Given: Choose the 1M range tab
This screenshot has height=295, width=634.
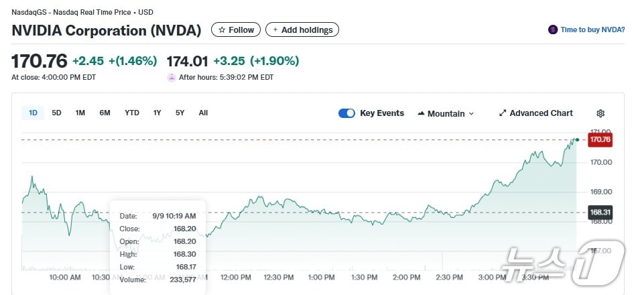Looking at the screenshot, I should point(80,113).
